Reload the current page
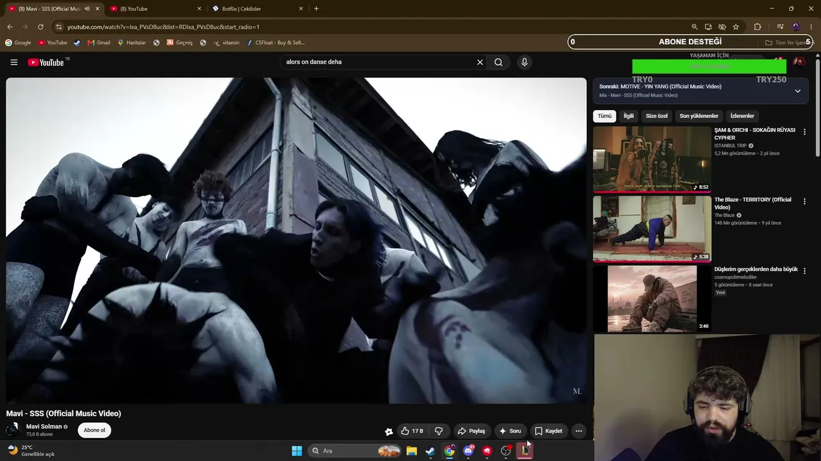The height and width of the screenshot is (461, 821). (40, 27)
